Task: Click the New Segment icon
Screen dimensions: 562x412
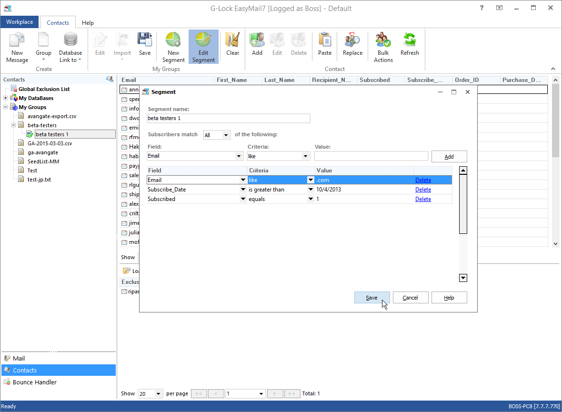Action: pos(173,46)
